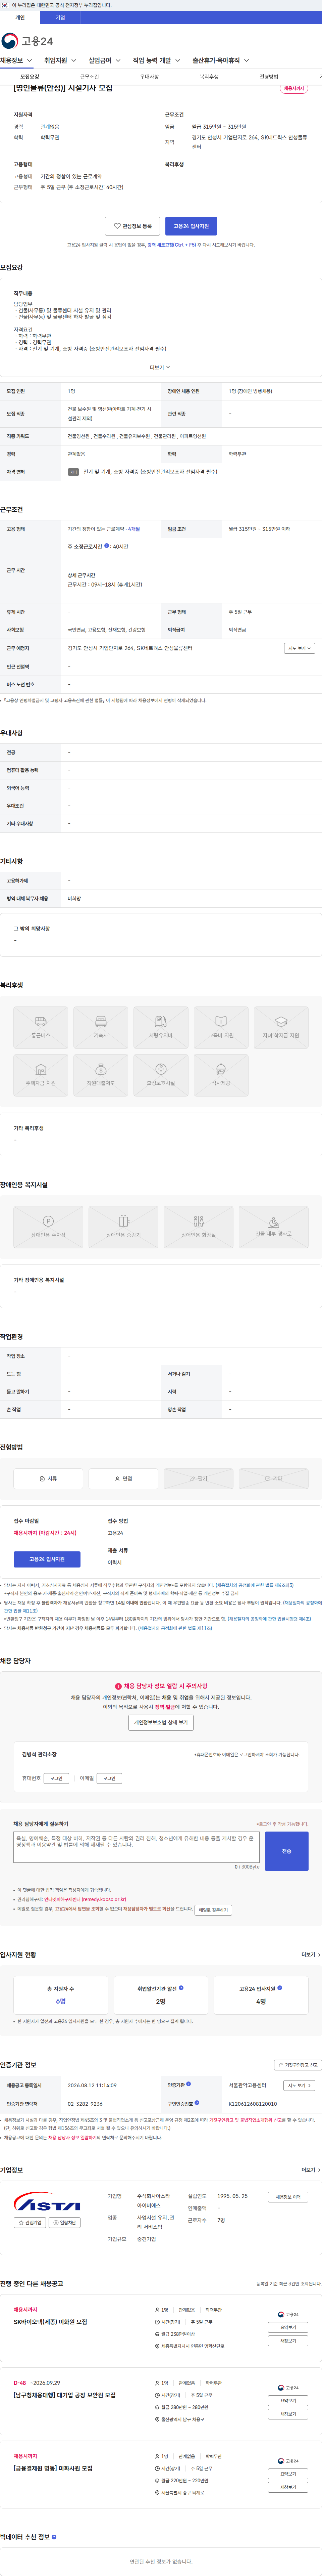Image resolution: width=322 pixels, height=2576 pixels.
Task: Select the 장애인용 승강기 facility icon
Action: 124,1227
